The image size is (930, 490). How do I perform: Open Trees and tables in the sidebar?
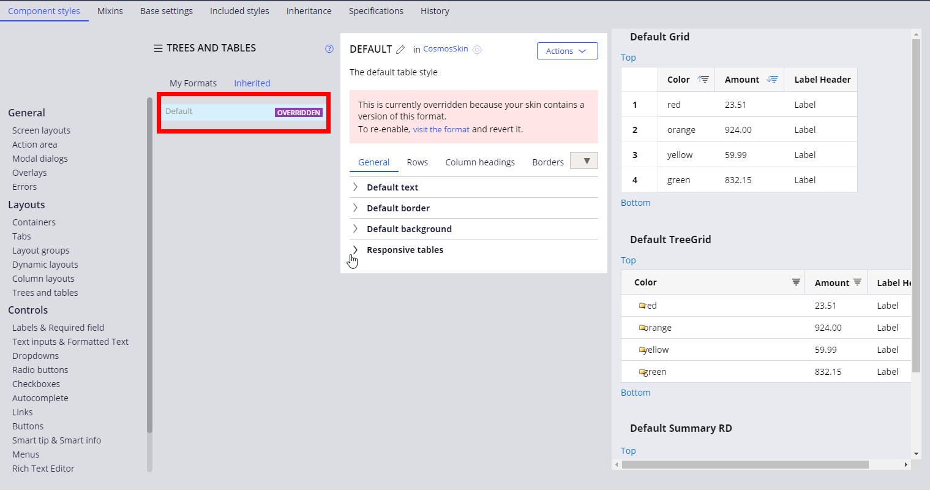(45, 293)
